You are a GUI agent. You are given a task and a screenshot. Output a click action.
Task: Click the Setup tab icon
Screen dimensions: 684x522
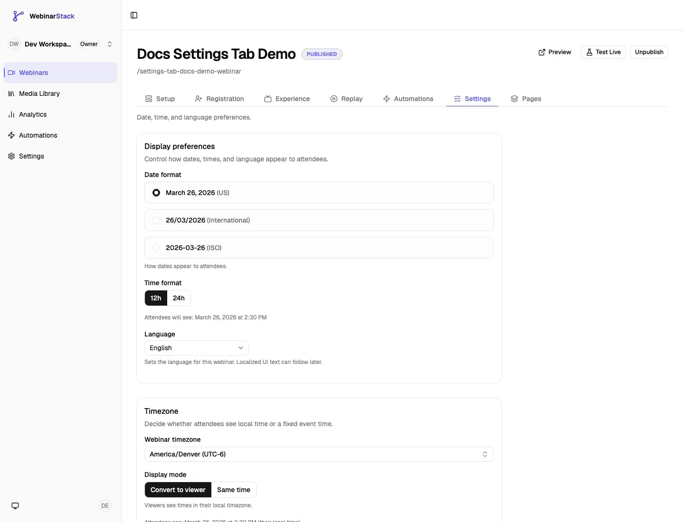(149, 99)
